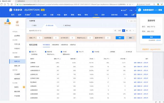
Task: Toggle the 搜索人气 checkbox
Action: point(30,52)
